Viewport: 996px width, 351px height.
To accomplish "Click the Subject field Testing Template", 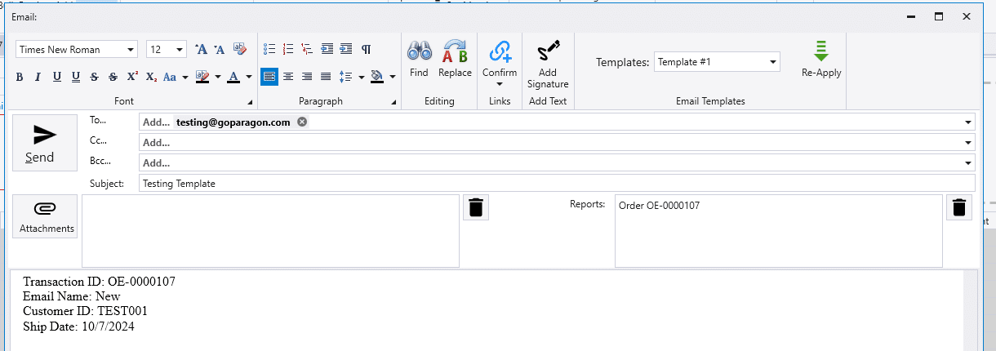I will (x=557, y=184).
